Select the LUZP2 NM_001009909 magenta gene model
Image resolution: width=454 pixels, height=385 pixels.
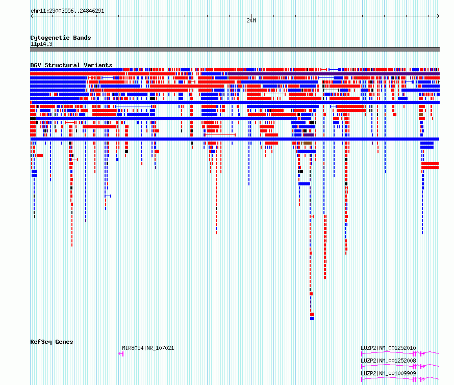(400, 379)
